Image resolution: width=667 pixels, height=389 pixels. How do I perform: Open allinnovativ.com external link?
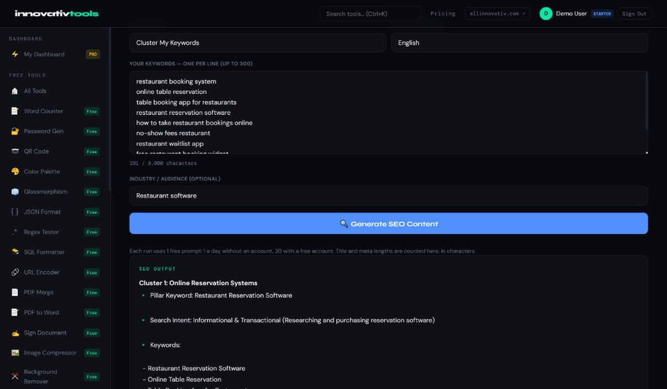(x=497, y=14)
